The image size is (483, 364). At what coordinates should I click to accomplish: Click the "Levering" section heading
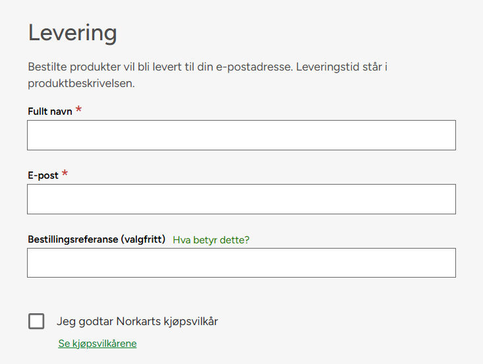click(72, 32)
